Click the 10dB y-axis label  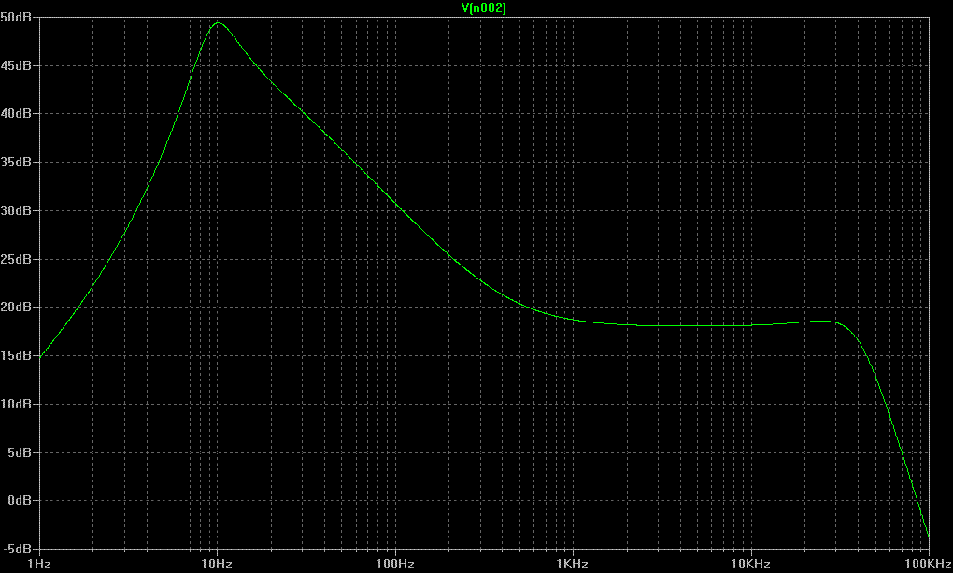pos(16,404)
